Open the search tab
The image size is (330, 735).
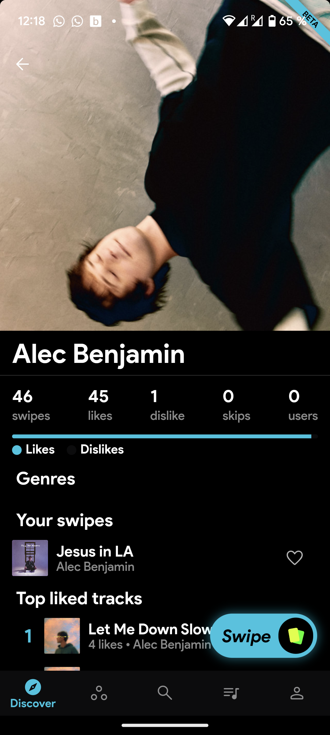pos(165,693)
